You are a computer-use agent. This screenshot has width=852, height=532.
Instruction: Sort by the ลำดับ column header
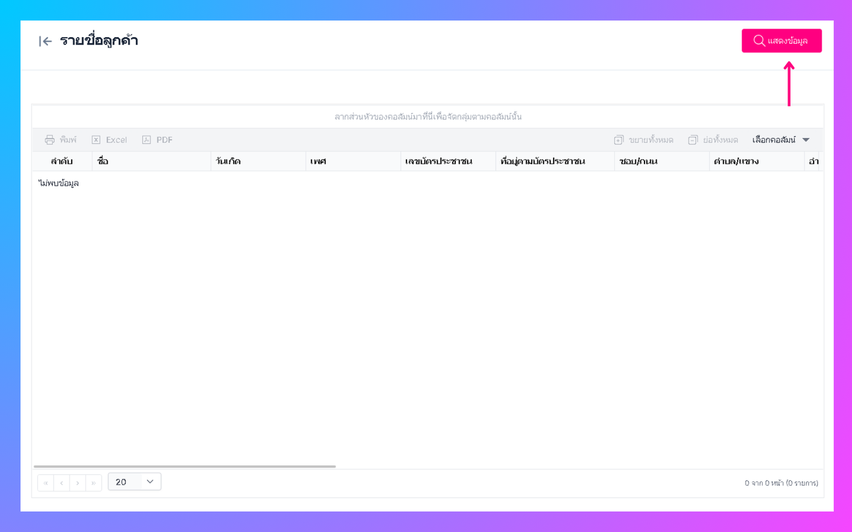click(x=62, y=161)
